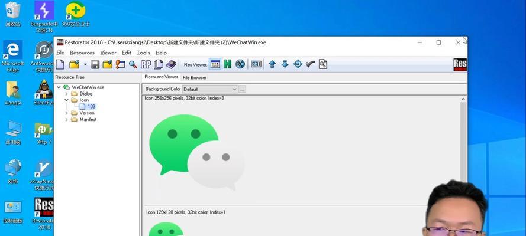The image size is (526, 236).
Task: Open a file with the folder icon
Action: click(x=74, y=64)
